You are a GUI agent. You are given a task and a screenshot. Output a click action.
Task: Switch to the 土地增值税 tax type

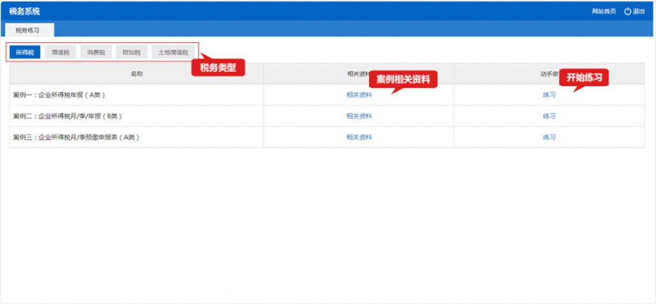(x=173, y=52)
